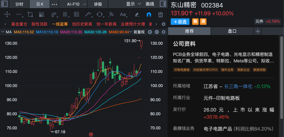Open tag strip settings gear

(163, 24)
